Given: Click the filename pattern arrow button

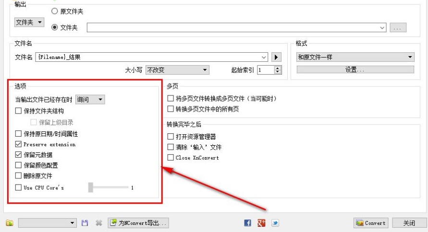Looking at the screenshot, I should (276, 57).
